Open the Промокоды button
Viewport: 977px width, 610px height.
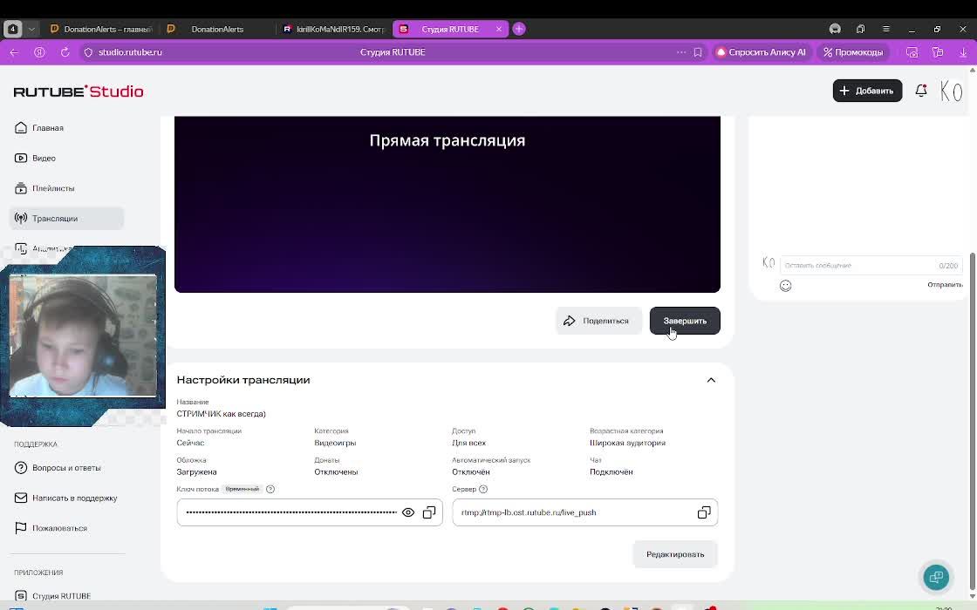853,52
